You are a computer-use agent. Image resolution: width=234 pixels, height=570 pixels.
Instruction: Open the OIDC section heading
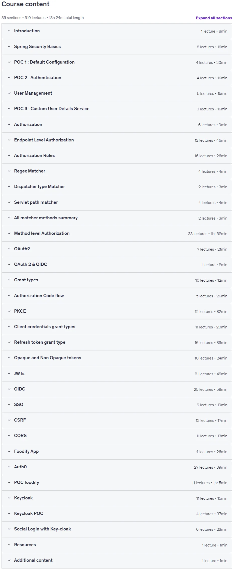[x=19, y=389]
